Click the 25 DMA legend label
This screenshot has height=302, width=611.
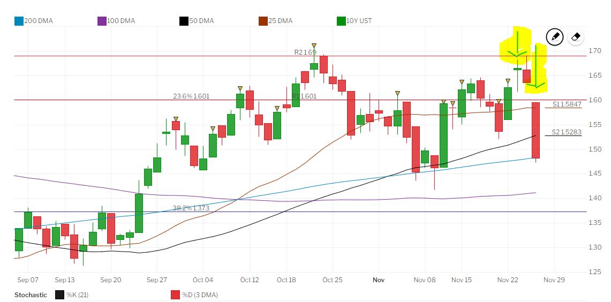pos(280,21)
